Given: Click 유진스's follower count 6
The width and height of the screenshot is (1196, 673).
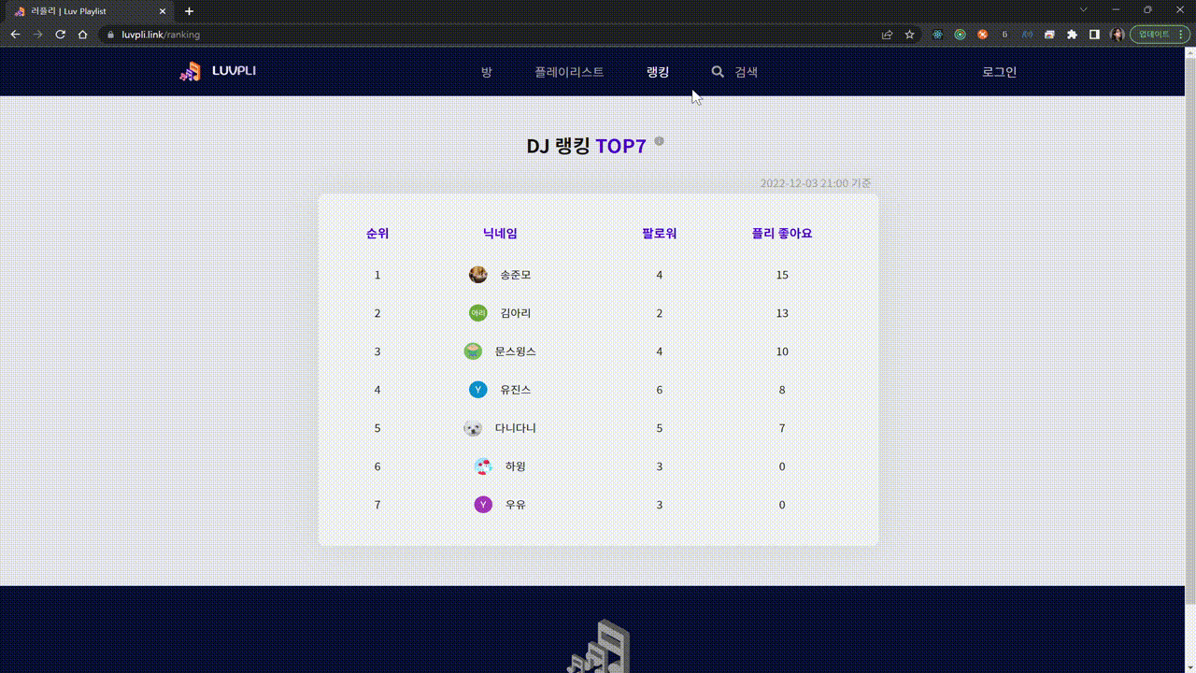Looking at the screenshot, I should point(660,390).
